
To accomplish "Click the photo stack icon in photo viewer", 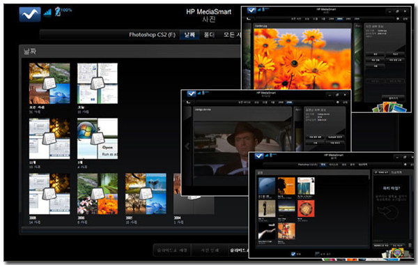I will pyautogui.click(x=389, y=107).
